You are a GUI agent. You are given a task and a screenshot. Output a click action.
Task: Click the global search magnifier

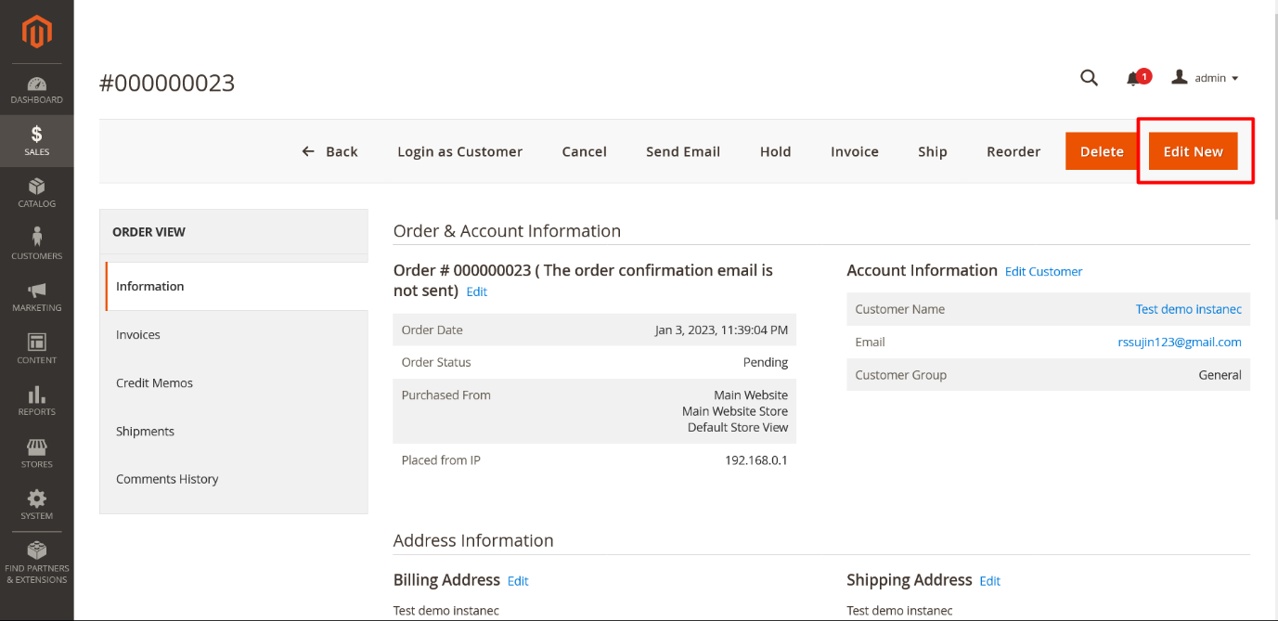[1088, 78]
